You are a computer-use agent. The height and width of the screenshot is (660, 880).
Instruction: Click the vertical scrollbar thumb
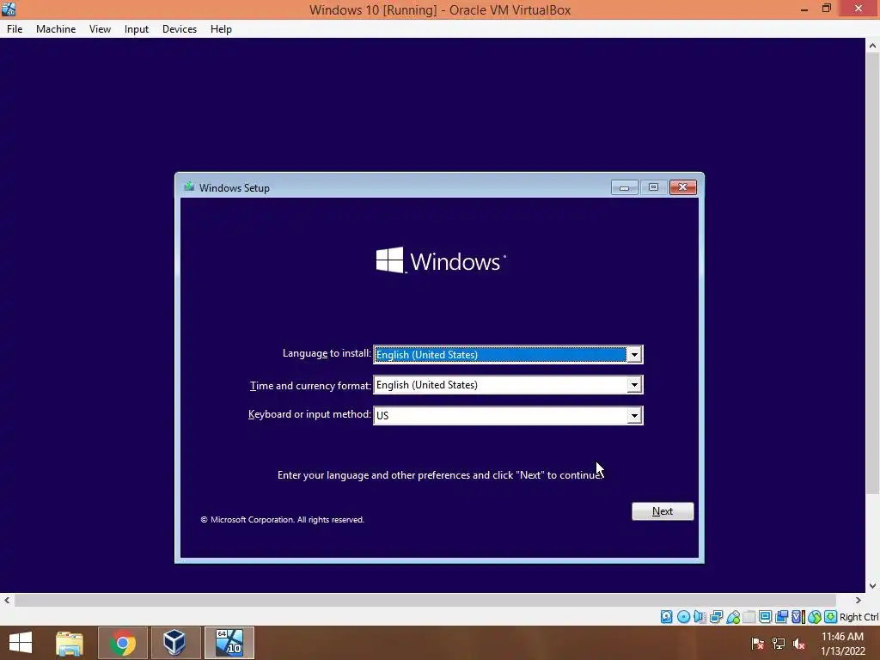click(x=872, y=274)
